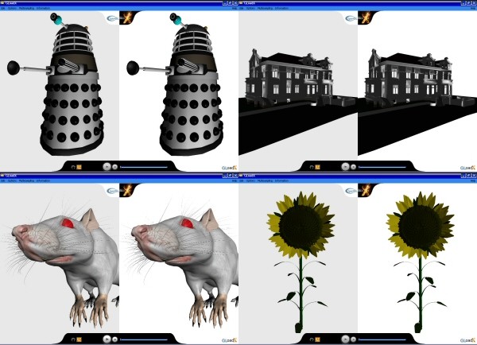The height and width of the screenshot is (345, 477).
Task: Click the loop icon in the Dalek window
Action: point(72,167)
